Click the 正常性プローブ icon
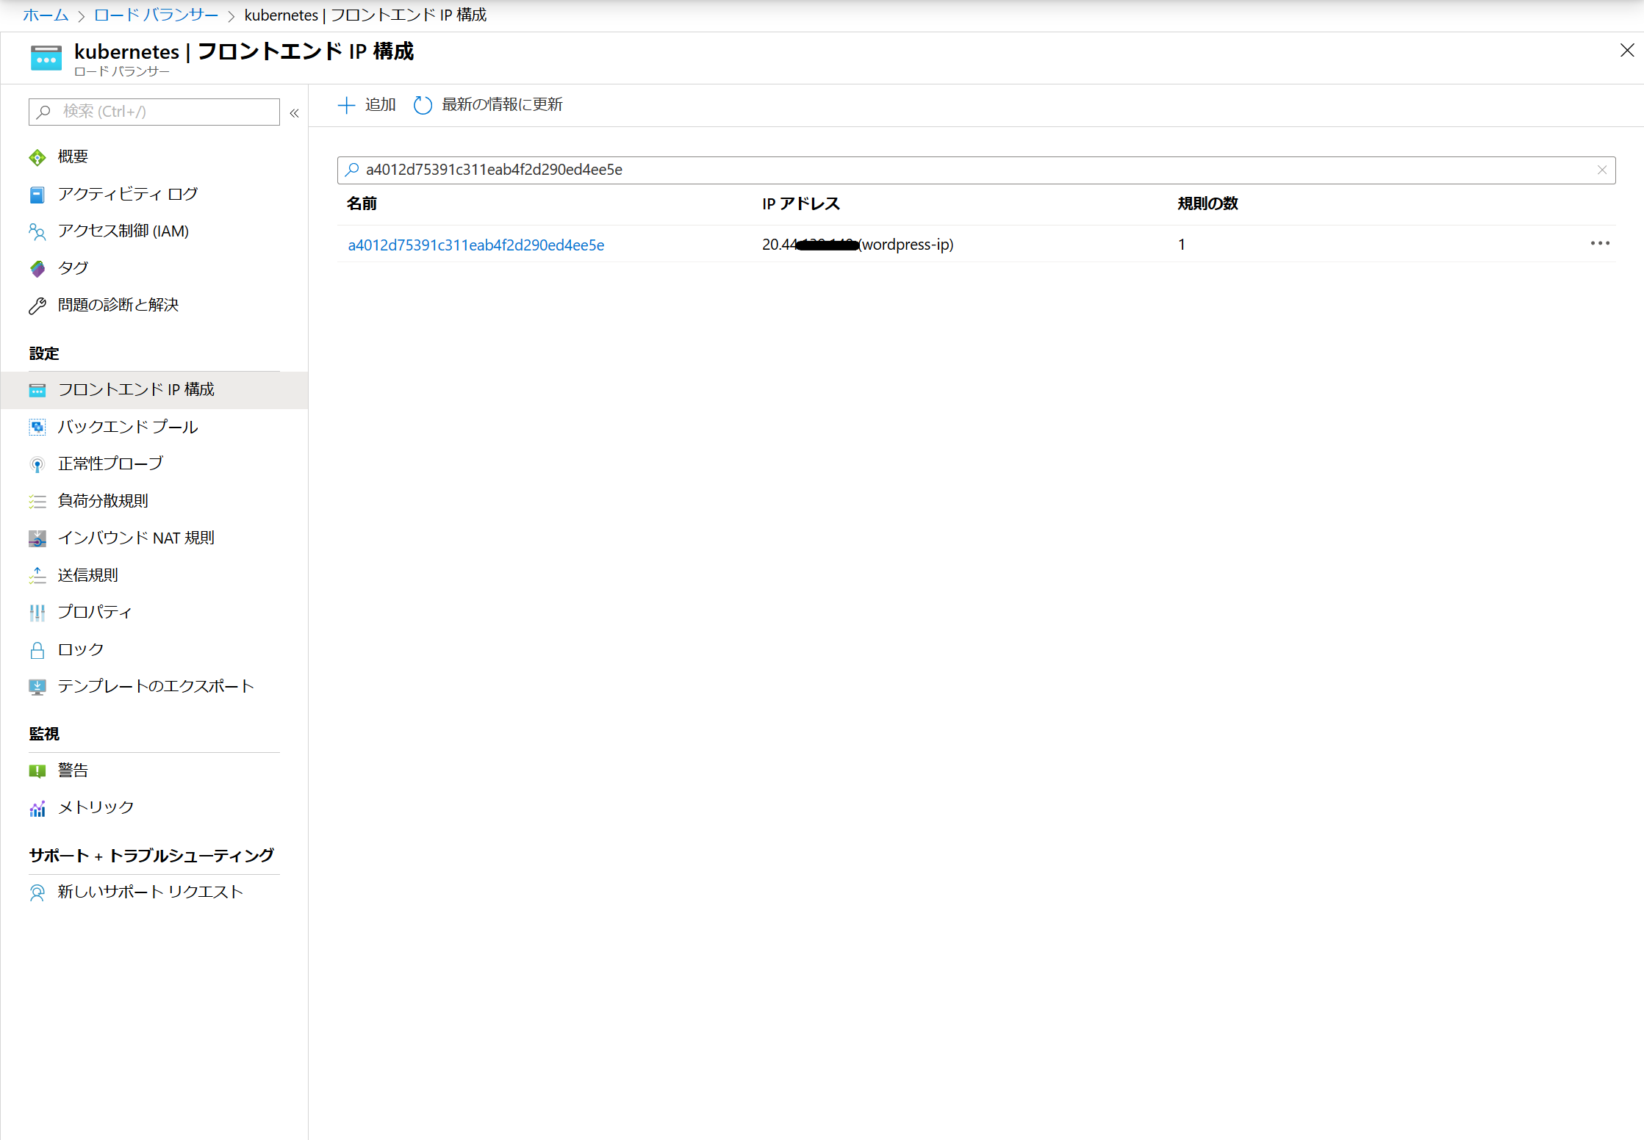 pos(37,464)
